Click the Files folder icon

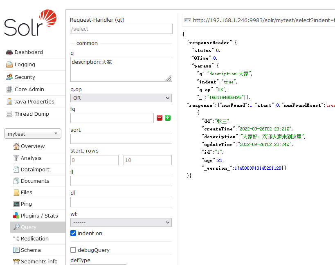(x=16, y=193)
